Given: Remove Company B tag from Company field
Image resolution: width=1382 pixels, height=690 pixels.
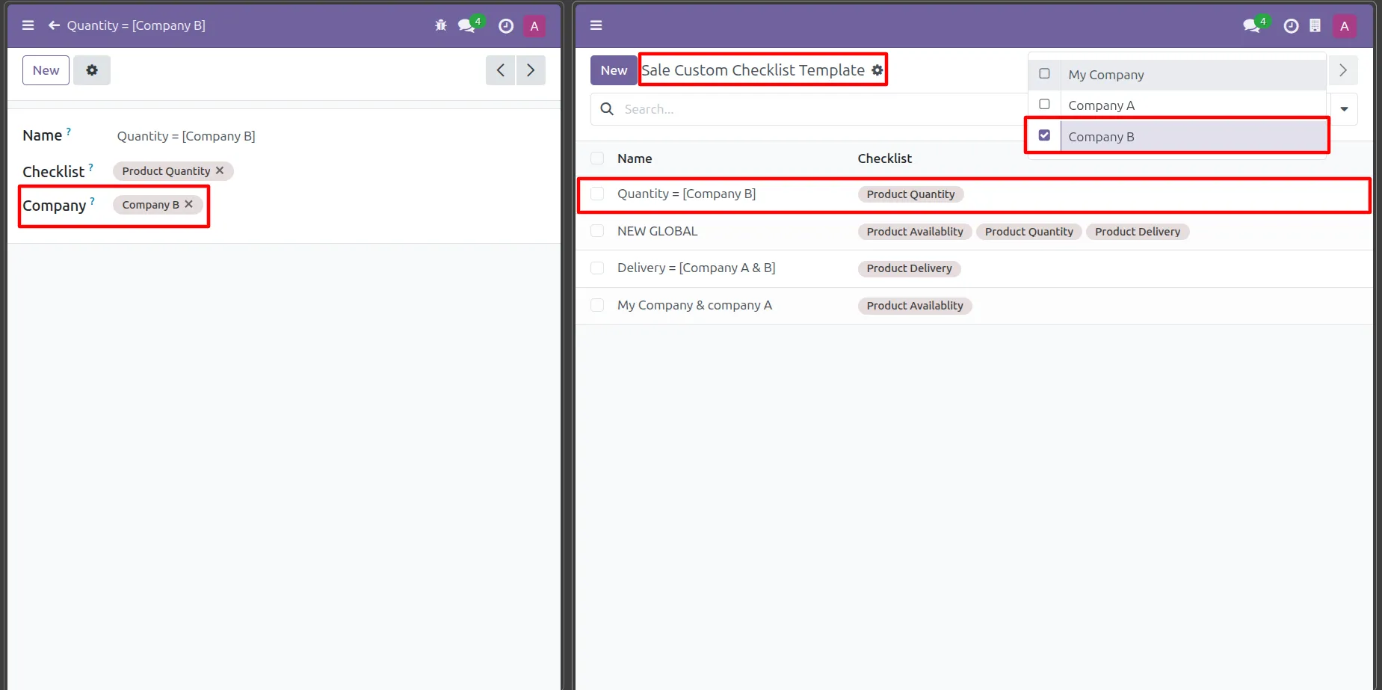Looking at the screenshot, I should (189, 204).
